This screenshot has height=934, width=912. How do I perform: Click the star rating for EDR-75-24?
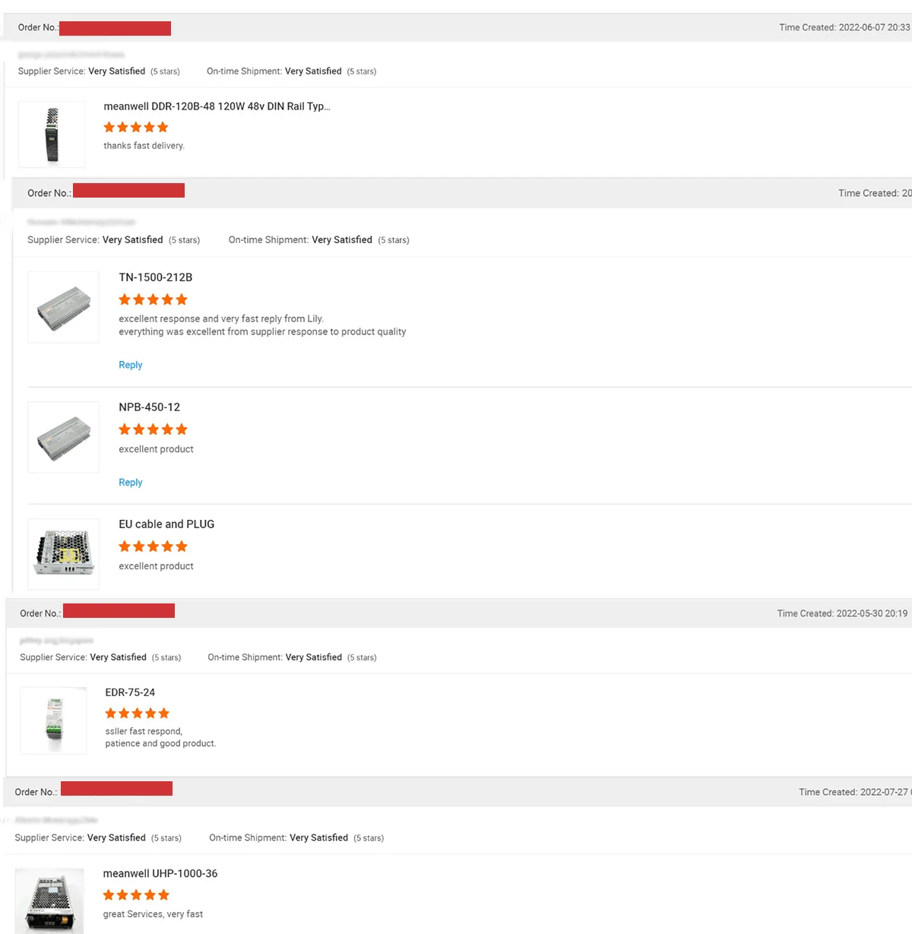(138, 713)
